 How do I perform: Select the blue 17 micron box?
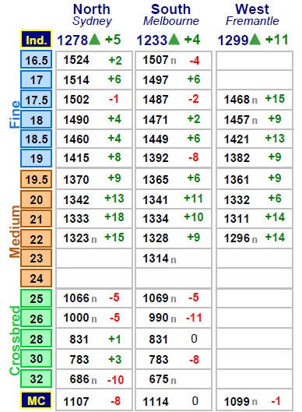tap(37, 79)
